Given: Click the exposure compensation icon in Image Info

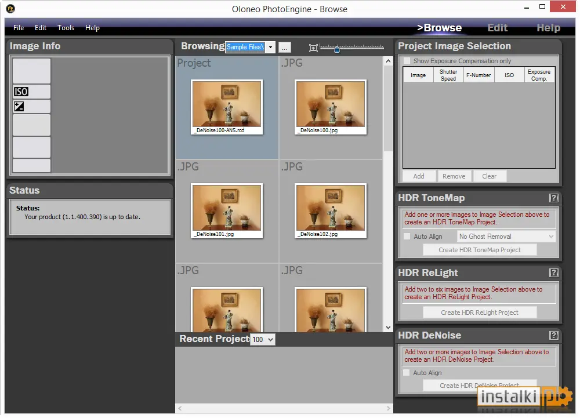Looking at the screenshot, I should click(x=19, y=107).
